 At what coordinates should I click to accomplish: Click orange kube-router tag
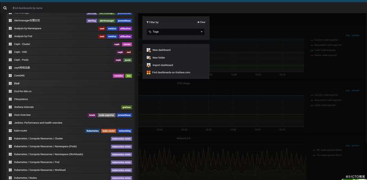tap(109, 131)
